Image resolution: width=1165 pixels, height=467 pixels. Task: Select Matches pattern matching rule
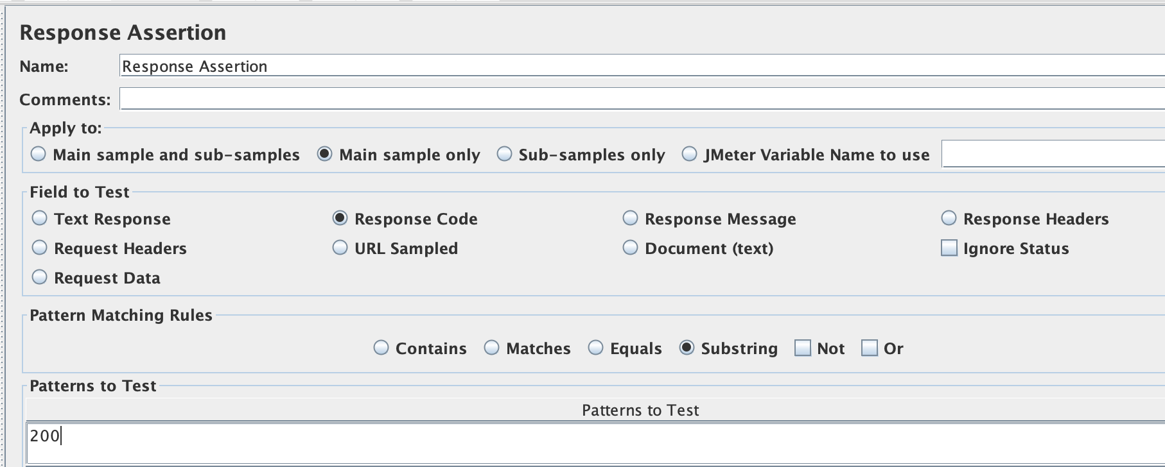(x=492, y=348)
